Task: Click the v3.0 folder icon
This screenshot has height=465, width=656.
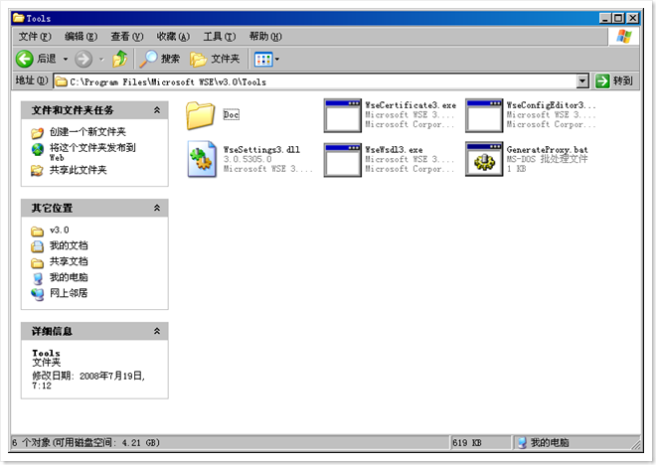Action: (37, 231)
